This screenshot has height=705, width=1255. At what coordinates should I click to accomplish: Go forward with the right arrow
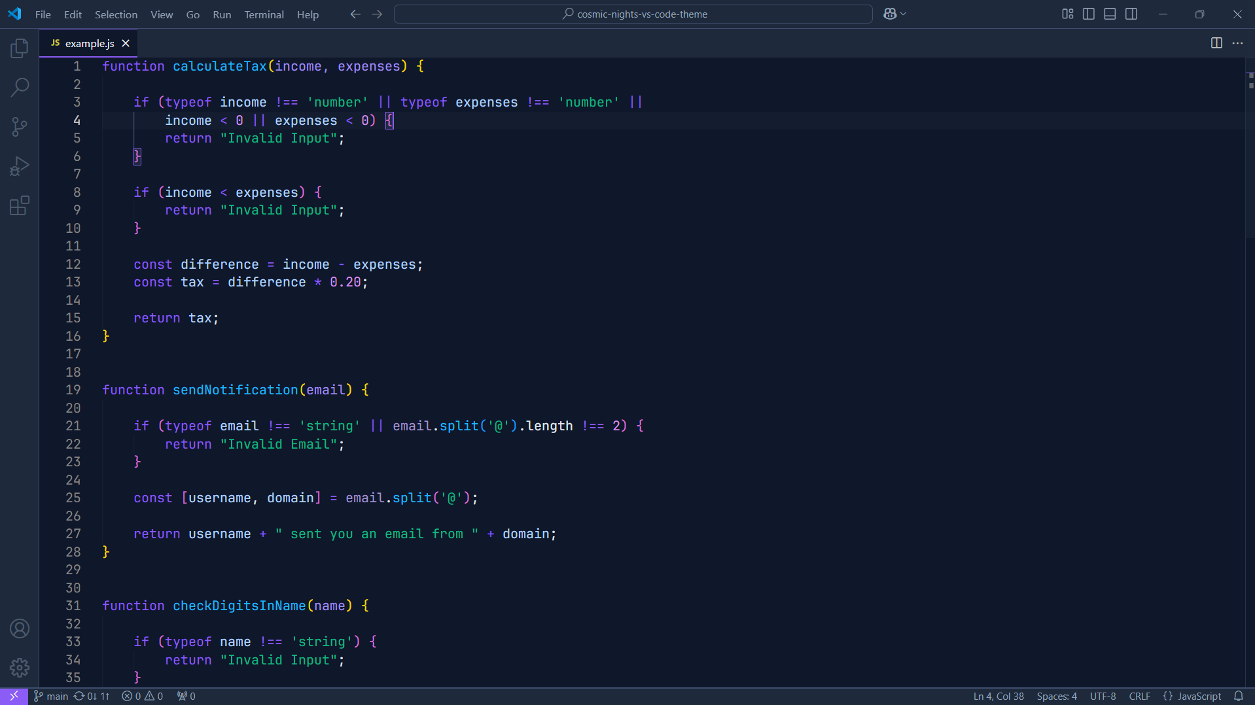coord(377,14)
